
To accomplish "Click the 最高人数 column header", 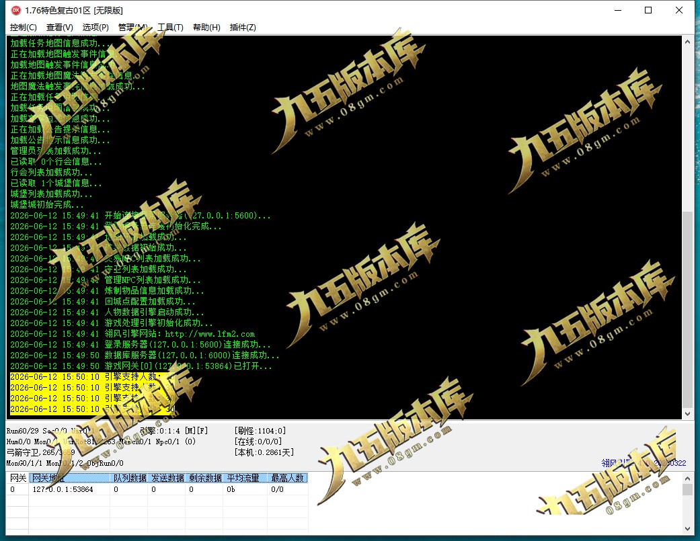I will tap(288, 478).
